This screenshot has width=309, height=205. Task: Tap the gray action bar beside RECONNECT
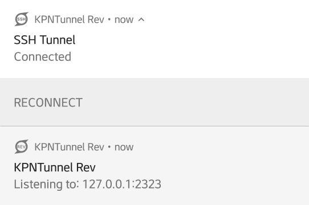tap(195, 102)
